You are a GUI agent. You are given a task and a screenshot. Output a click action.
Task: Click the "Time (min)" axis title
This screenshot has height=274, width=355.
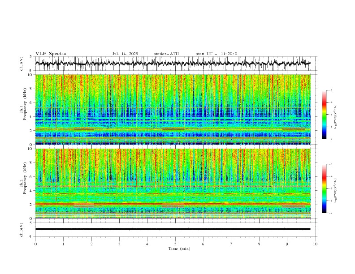(x=179, y=248)
